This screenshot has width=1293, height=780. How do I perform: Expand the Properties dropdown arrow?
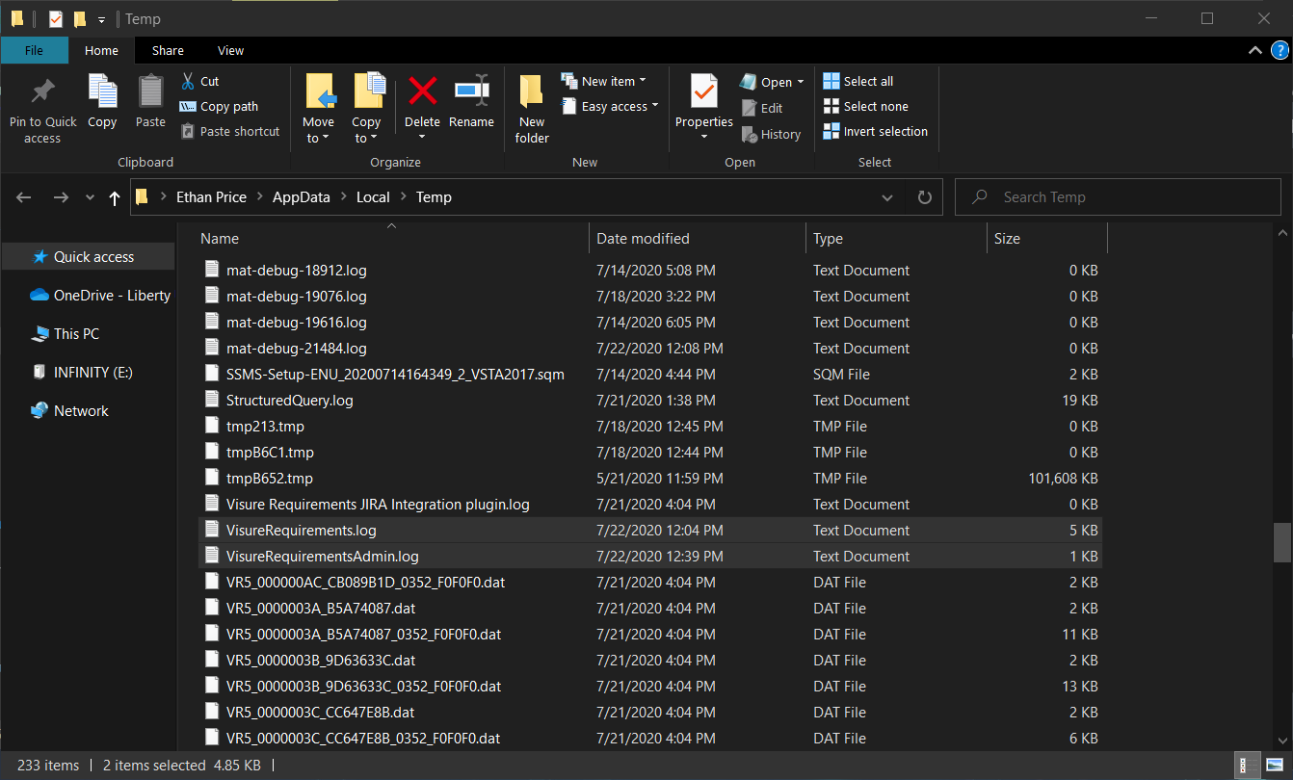[x=703, y=138]
